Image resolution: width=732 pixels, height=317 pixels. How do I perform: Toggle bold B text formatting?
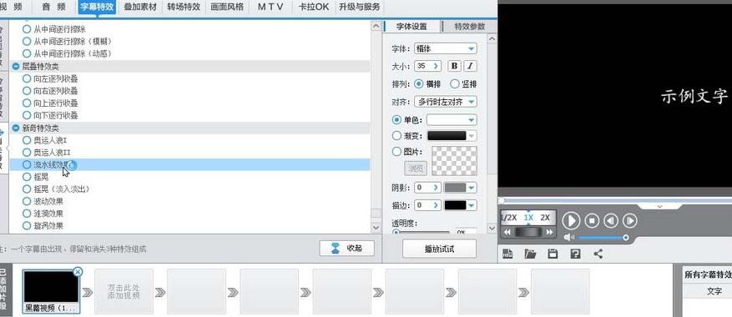[454, 66]
